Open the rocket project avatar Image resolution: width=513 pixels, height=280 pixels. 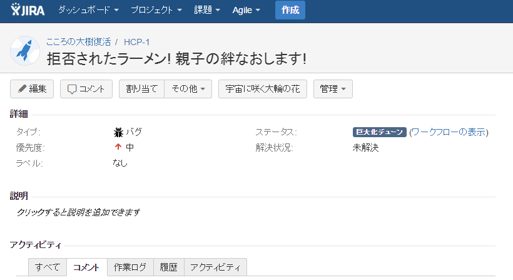point(25,51)
